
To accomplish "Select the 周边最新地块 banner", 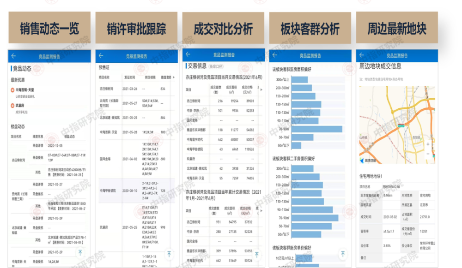I will [397, 28].
